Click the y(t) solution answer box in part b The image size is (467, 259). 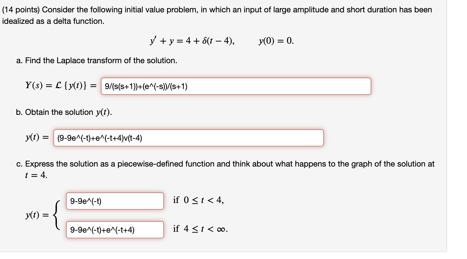(190, 138)
